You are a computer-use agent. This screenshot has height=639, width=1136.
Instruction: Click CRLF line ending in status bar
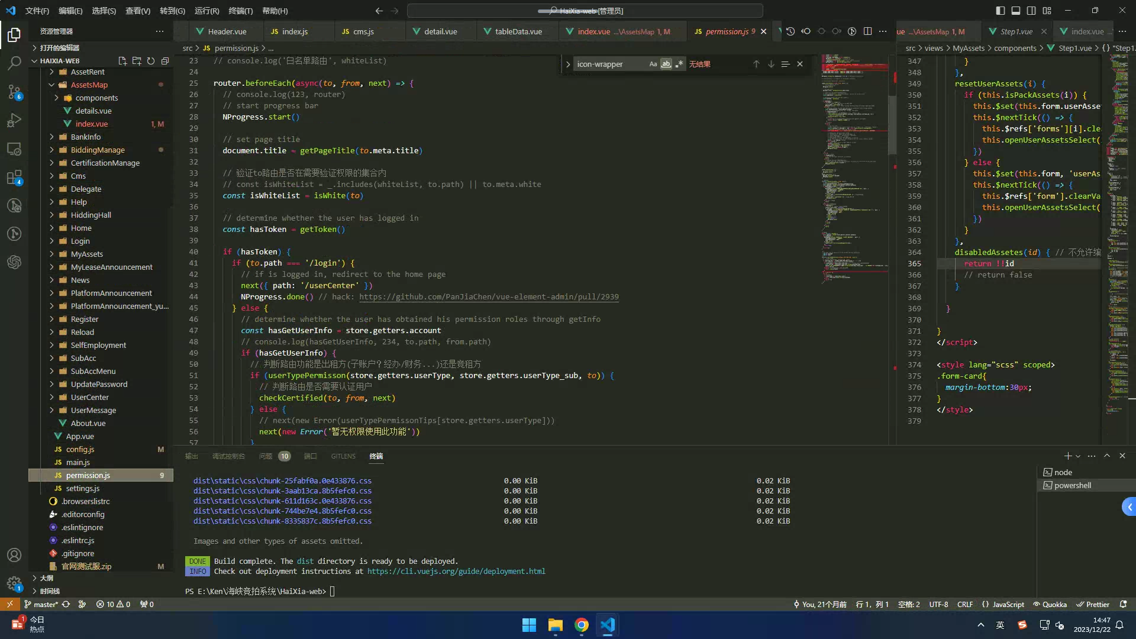pos(965,604)
